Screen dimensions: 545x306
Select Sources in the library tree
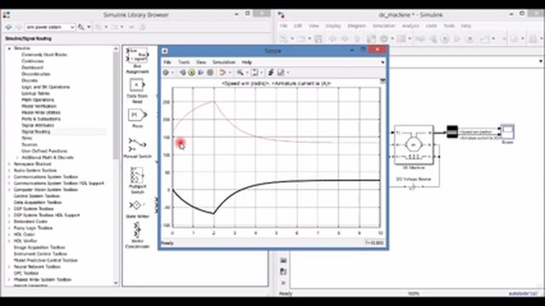29,144
